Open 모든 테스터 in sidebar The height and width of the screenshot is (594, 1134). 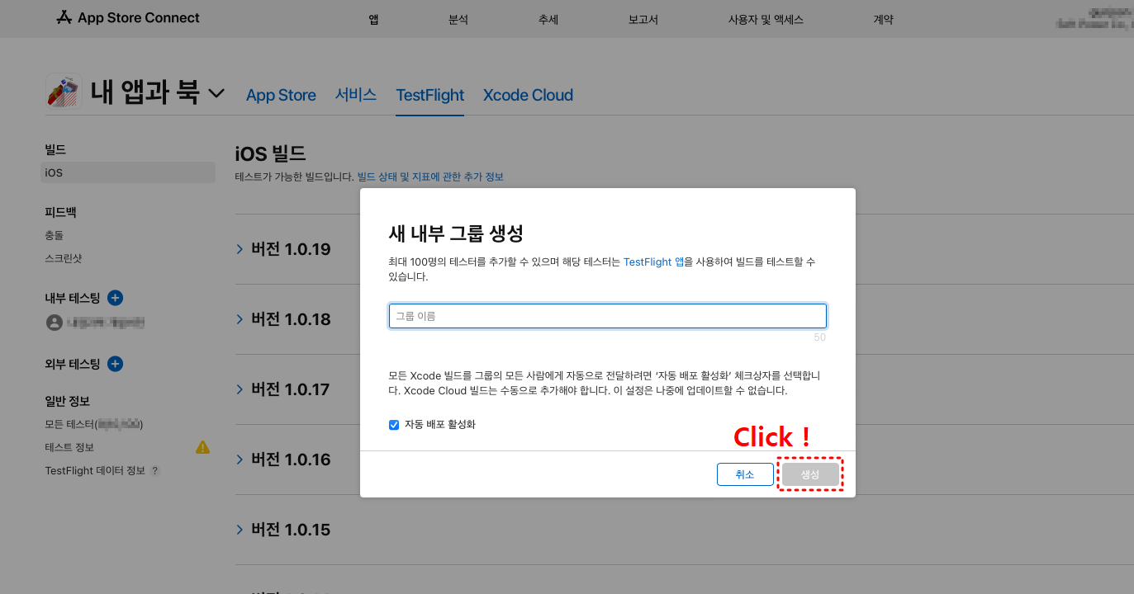pos(94,424)
